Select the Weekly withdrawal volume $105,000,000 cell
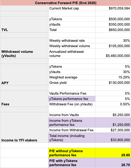131x168 pixels. (x=113, y=46)
